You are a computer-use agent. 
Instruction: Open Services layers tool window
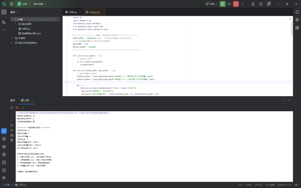(x=4, y=147)
